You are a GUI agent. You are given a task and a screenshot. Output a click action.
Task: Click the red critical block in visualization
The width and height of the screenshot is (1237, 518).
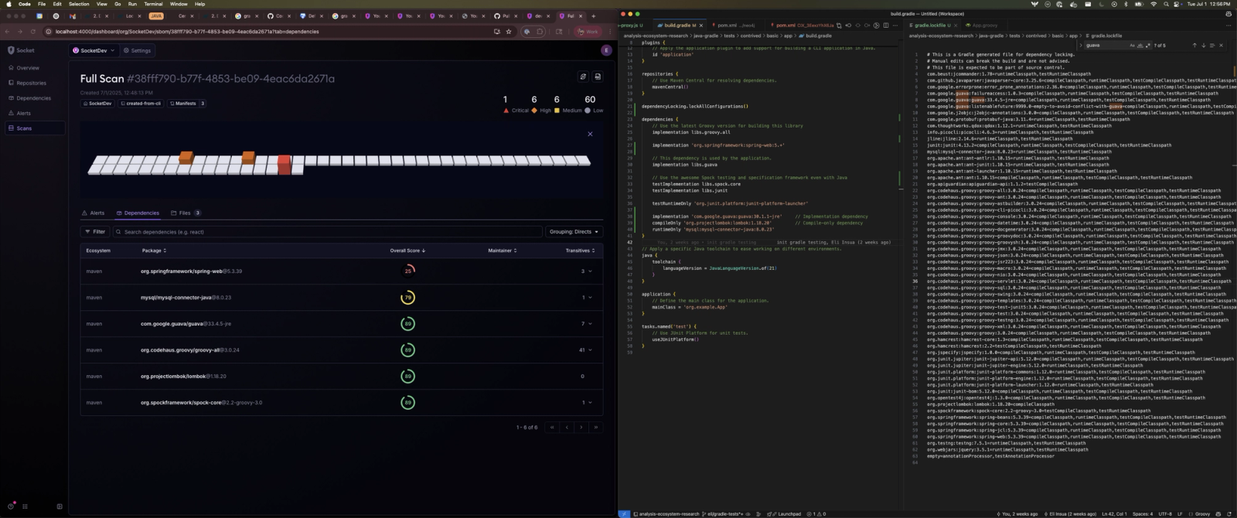coord(285,165)
